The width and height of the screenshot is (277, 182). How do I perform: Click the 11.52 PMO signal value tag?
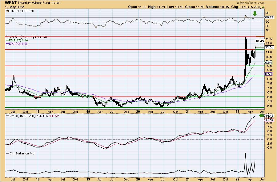(x=270, y=120)
